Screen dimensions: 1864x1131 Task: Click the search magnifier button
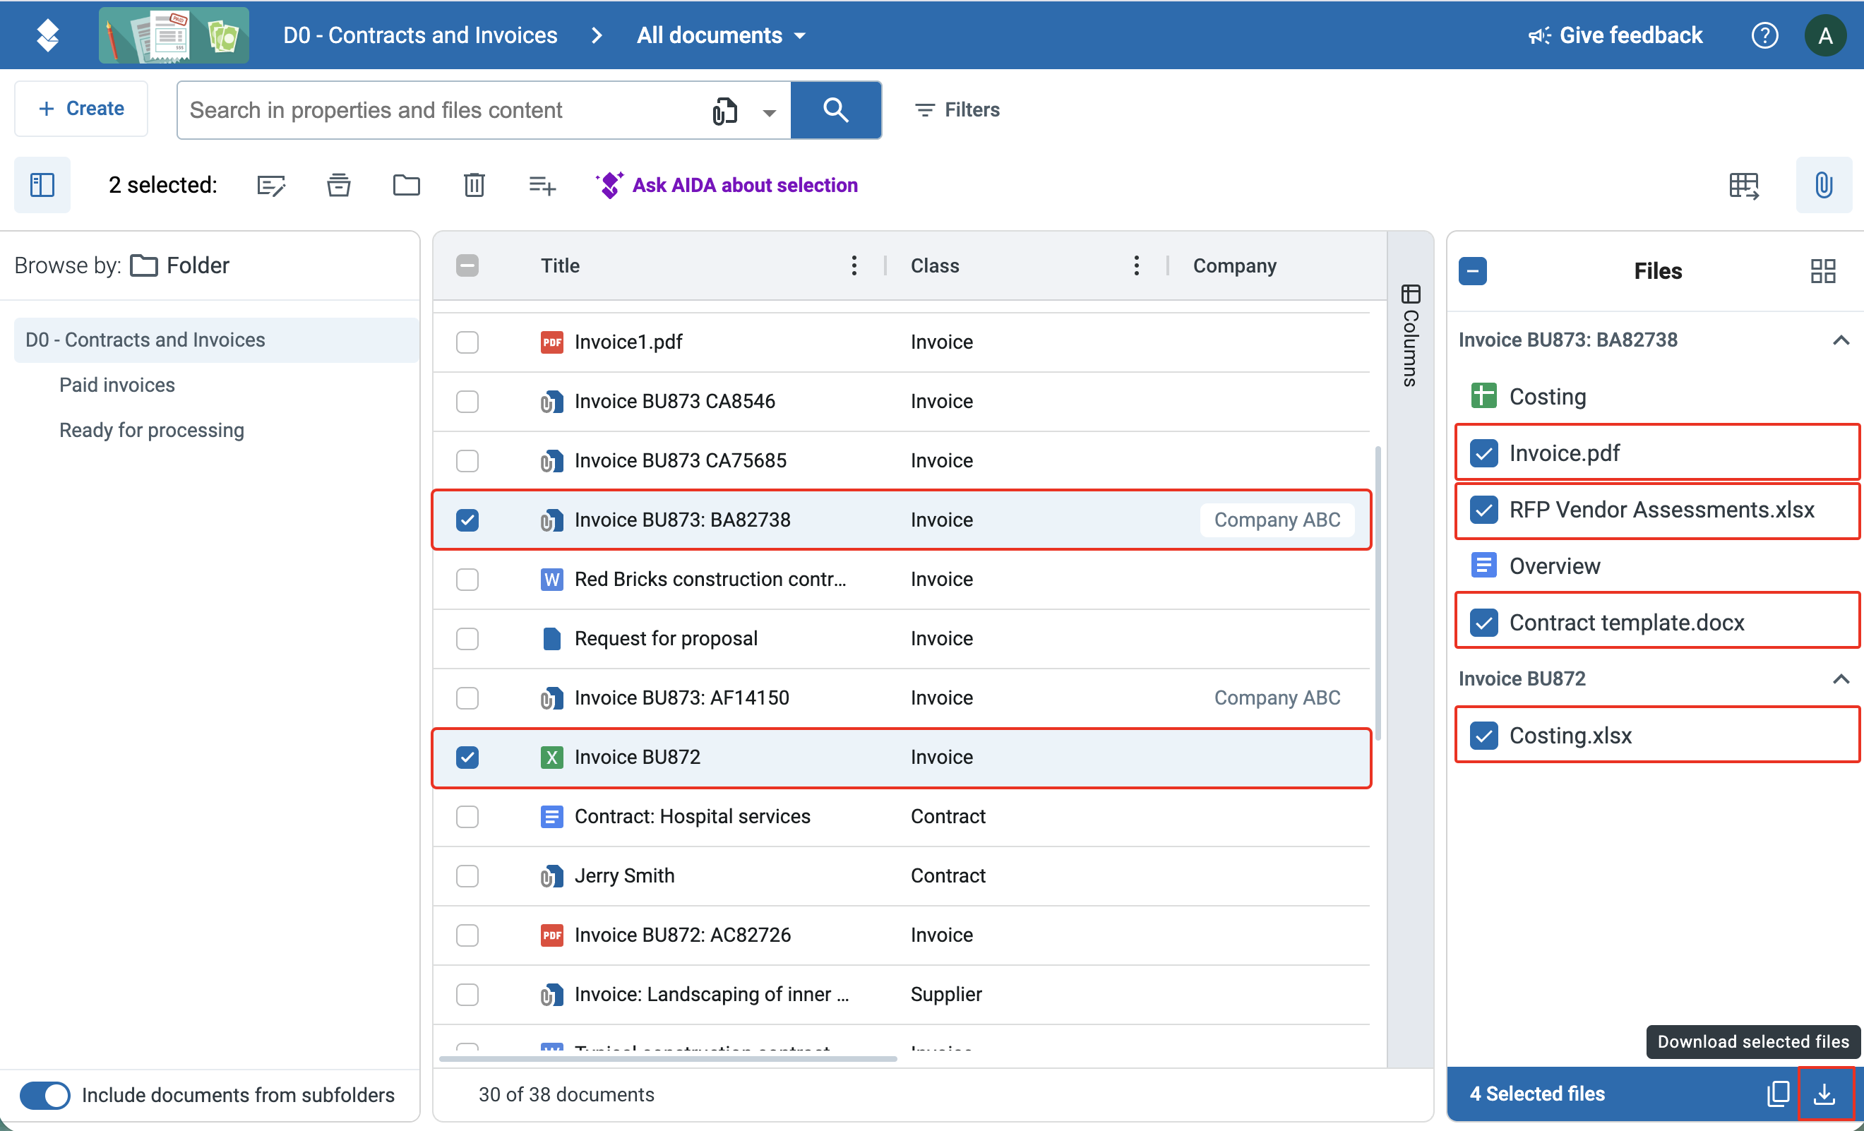coord(835,109)
